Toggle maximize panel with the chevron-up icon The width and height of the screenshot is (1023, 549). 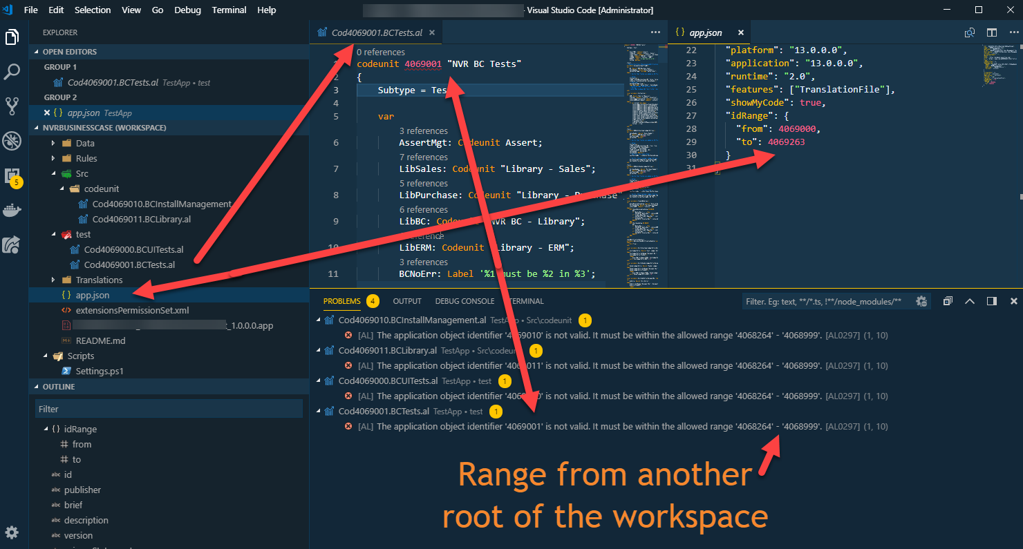coord(970,301)
